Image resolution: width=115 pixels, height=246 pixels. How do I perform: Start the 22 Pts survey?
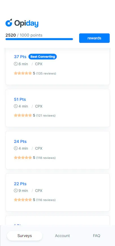pyautogui.click(x=58, y=192)
